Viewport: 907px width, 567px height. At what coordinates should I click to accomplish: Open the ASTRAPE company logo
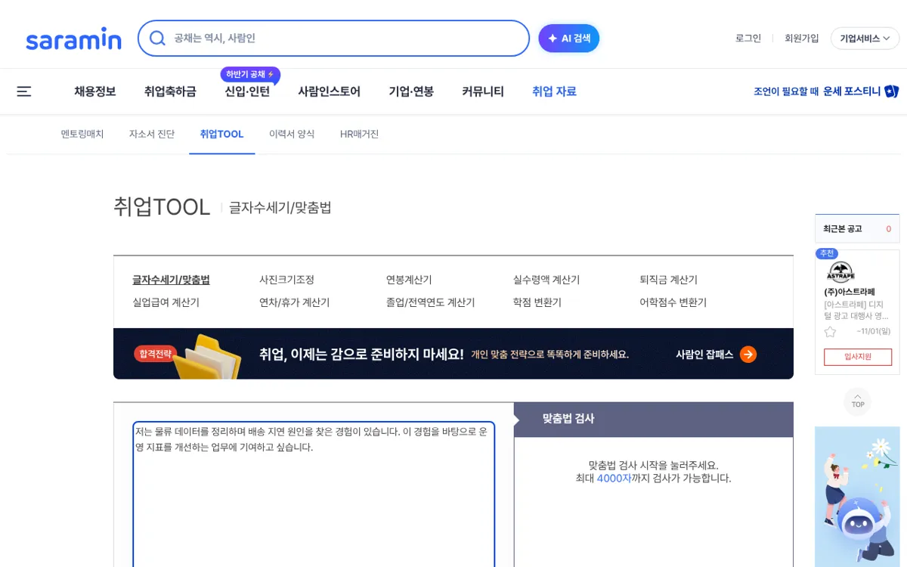tap(840, 271)
